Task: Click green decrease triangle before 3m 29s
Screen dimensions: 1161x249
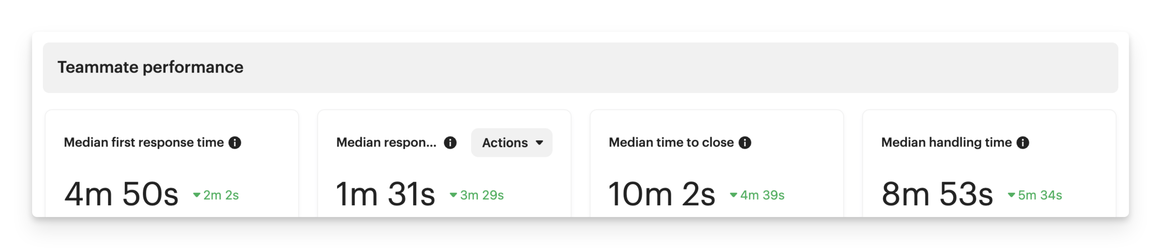Action: pos(453,195)
